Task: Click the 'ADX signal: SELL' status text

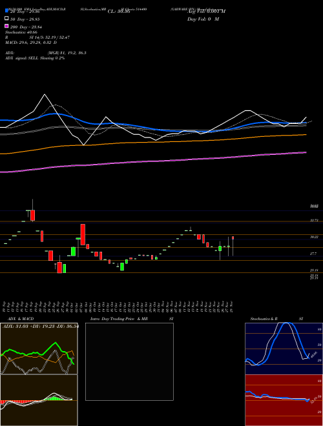Action: coord(23,58)
